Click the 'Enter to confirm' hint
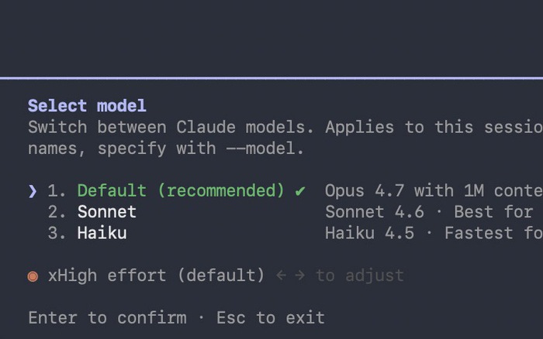Image resolution: width=543 pixels, height=339 pixels. coord(107,317)
